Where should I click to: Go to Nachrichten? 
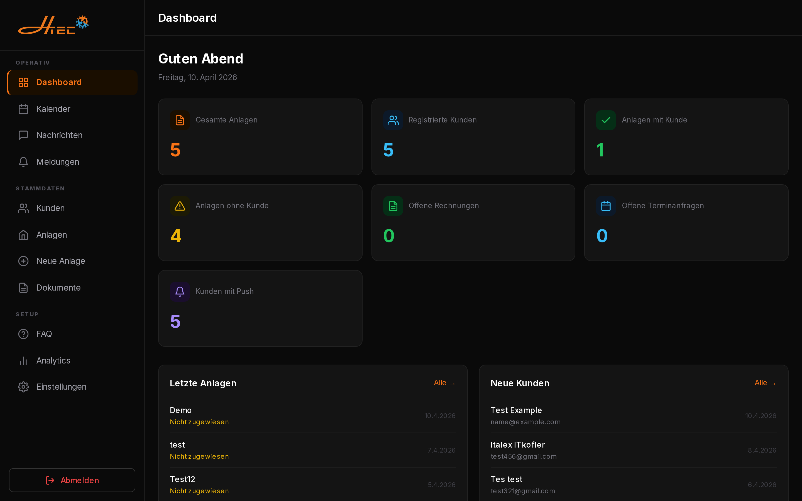pyautogui.click(x=72, y=135)
